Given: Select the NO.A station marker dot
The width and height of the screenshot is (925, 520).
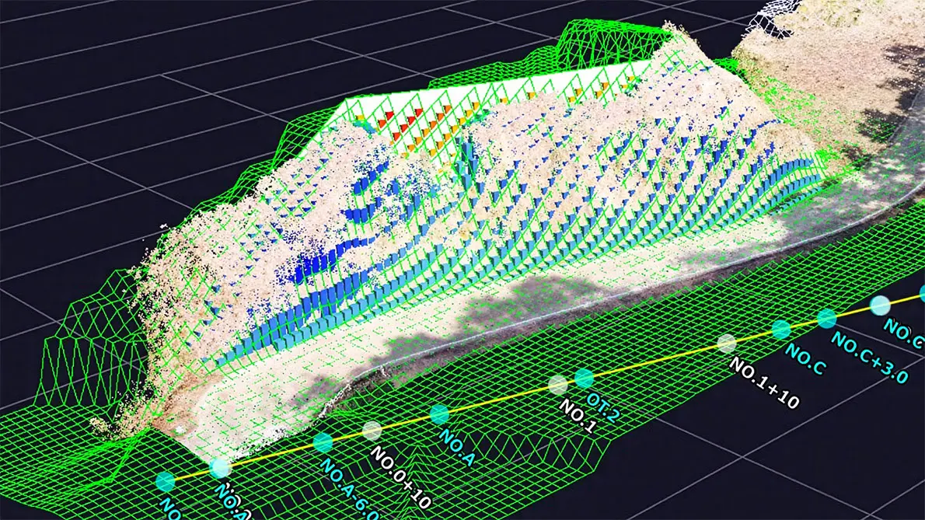Looking at the screenshot, I should [x=439, y=414].
